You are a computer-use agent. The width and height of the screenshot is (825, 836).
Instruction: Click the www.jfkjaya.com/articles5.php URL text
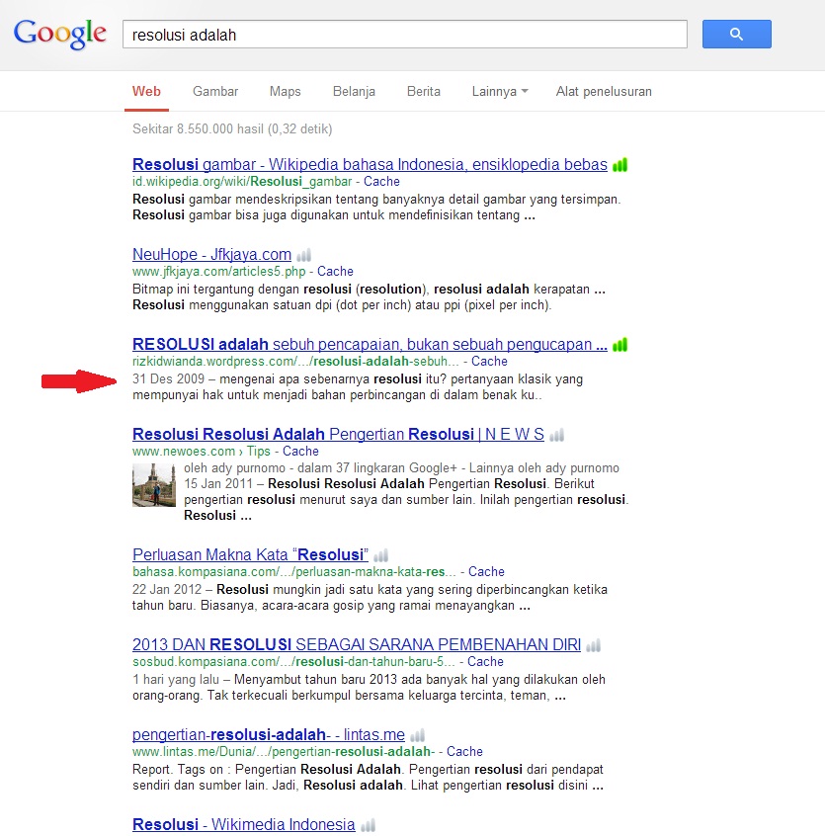click(x=219, y=272)
